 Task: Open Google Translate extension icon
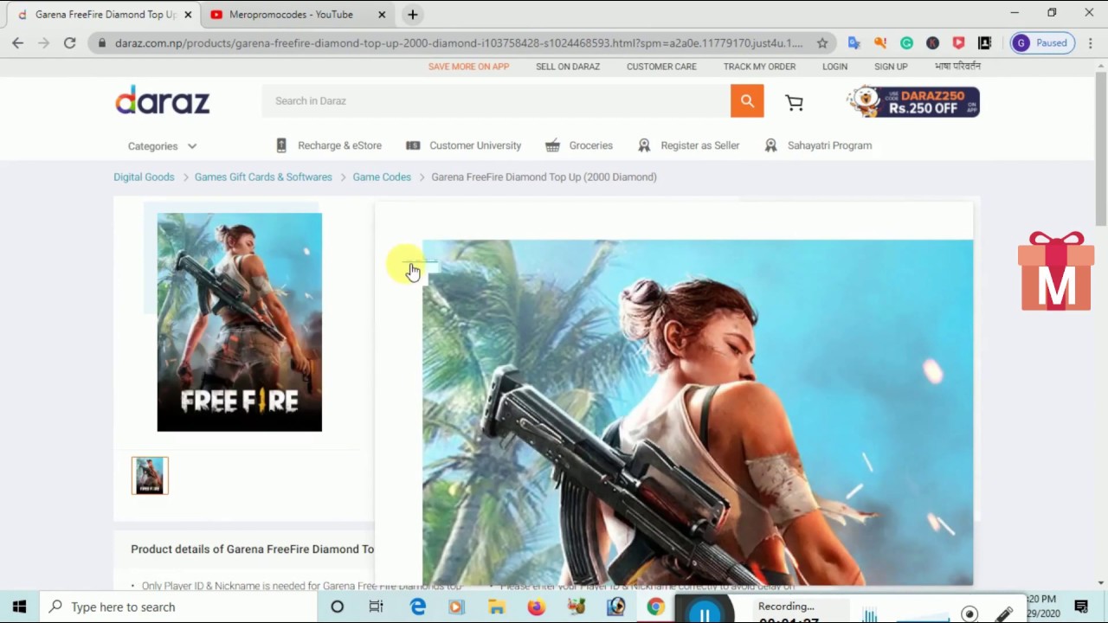click(854, 42)
